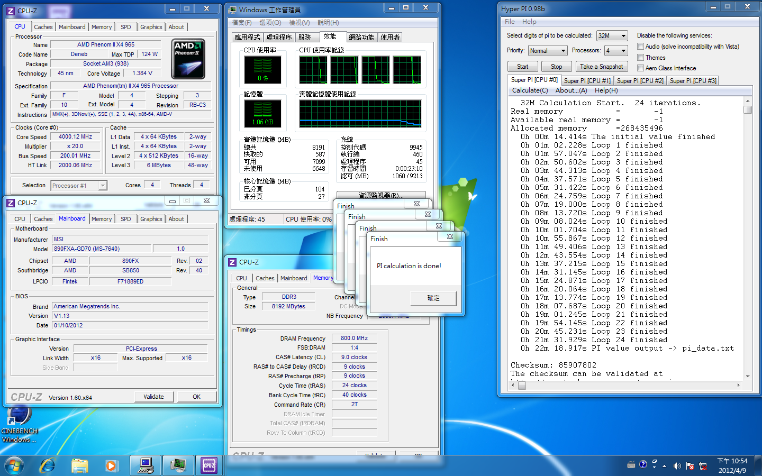Screen dimensions: 762x476
Task: Select the Super PI [CPU #3] tab
Action: coord(693,81)
